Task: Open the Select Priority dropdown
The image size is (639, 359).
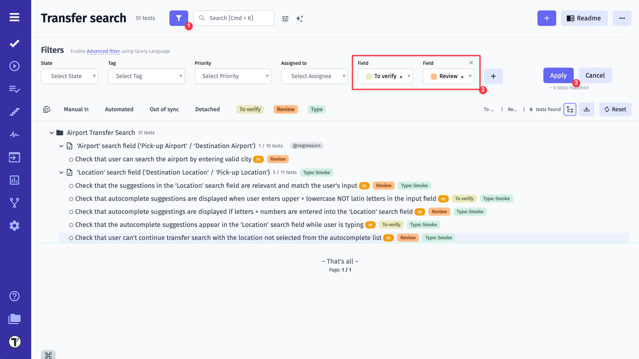Action: click(x=233, y=76)
